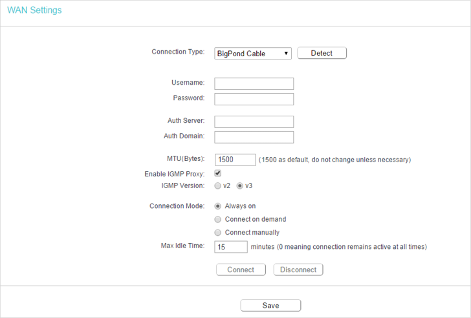Click the WAN Settings heading

[x=34, y=10]
